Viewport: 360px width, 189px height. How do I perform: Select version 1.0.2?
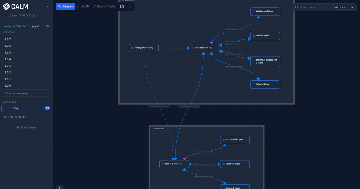point(8,72)
